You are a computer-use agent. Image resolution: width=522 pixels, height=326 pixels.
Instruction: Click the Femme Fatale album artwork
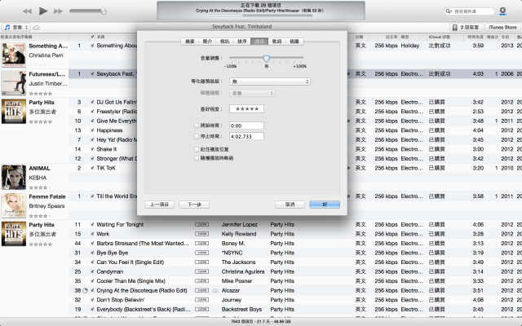14,205
